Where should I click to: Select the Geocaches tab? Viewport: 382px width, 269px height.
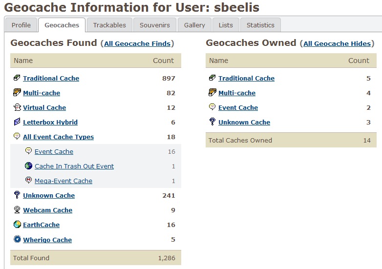coord(62,25)
